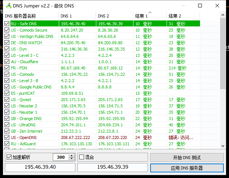Enable the 混合 checkbox

pos(81,157)
